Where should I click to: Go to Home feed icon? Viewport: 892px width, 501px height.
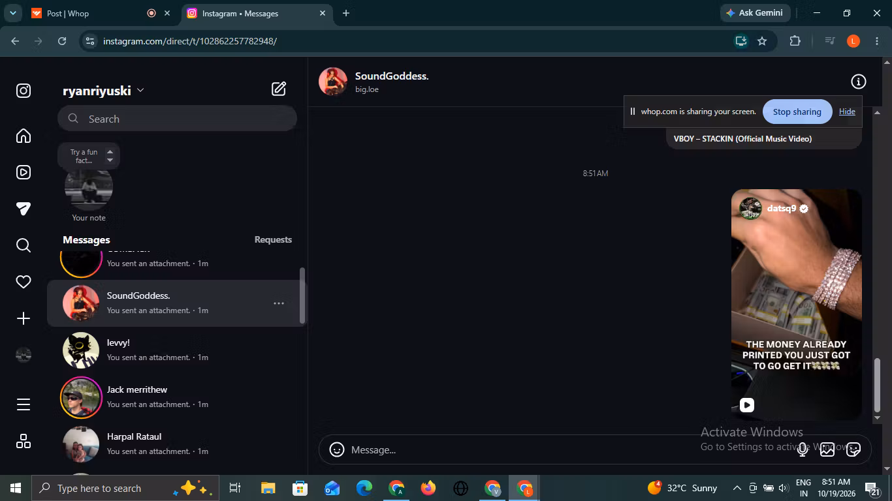pos(24,136)
